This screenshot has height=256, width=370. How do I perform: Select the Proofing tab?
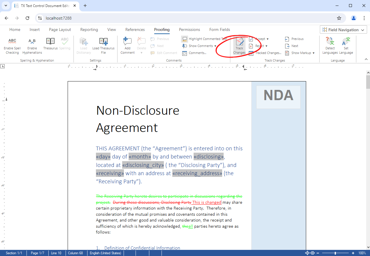(x=162, y=29)
